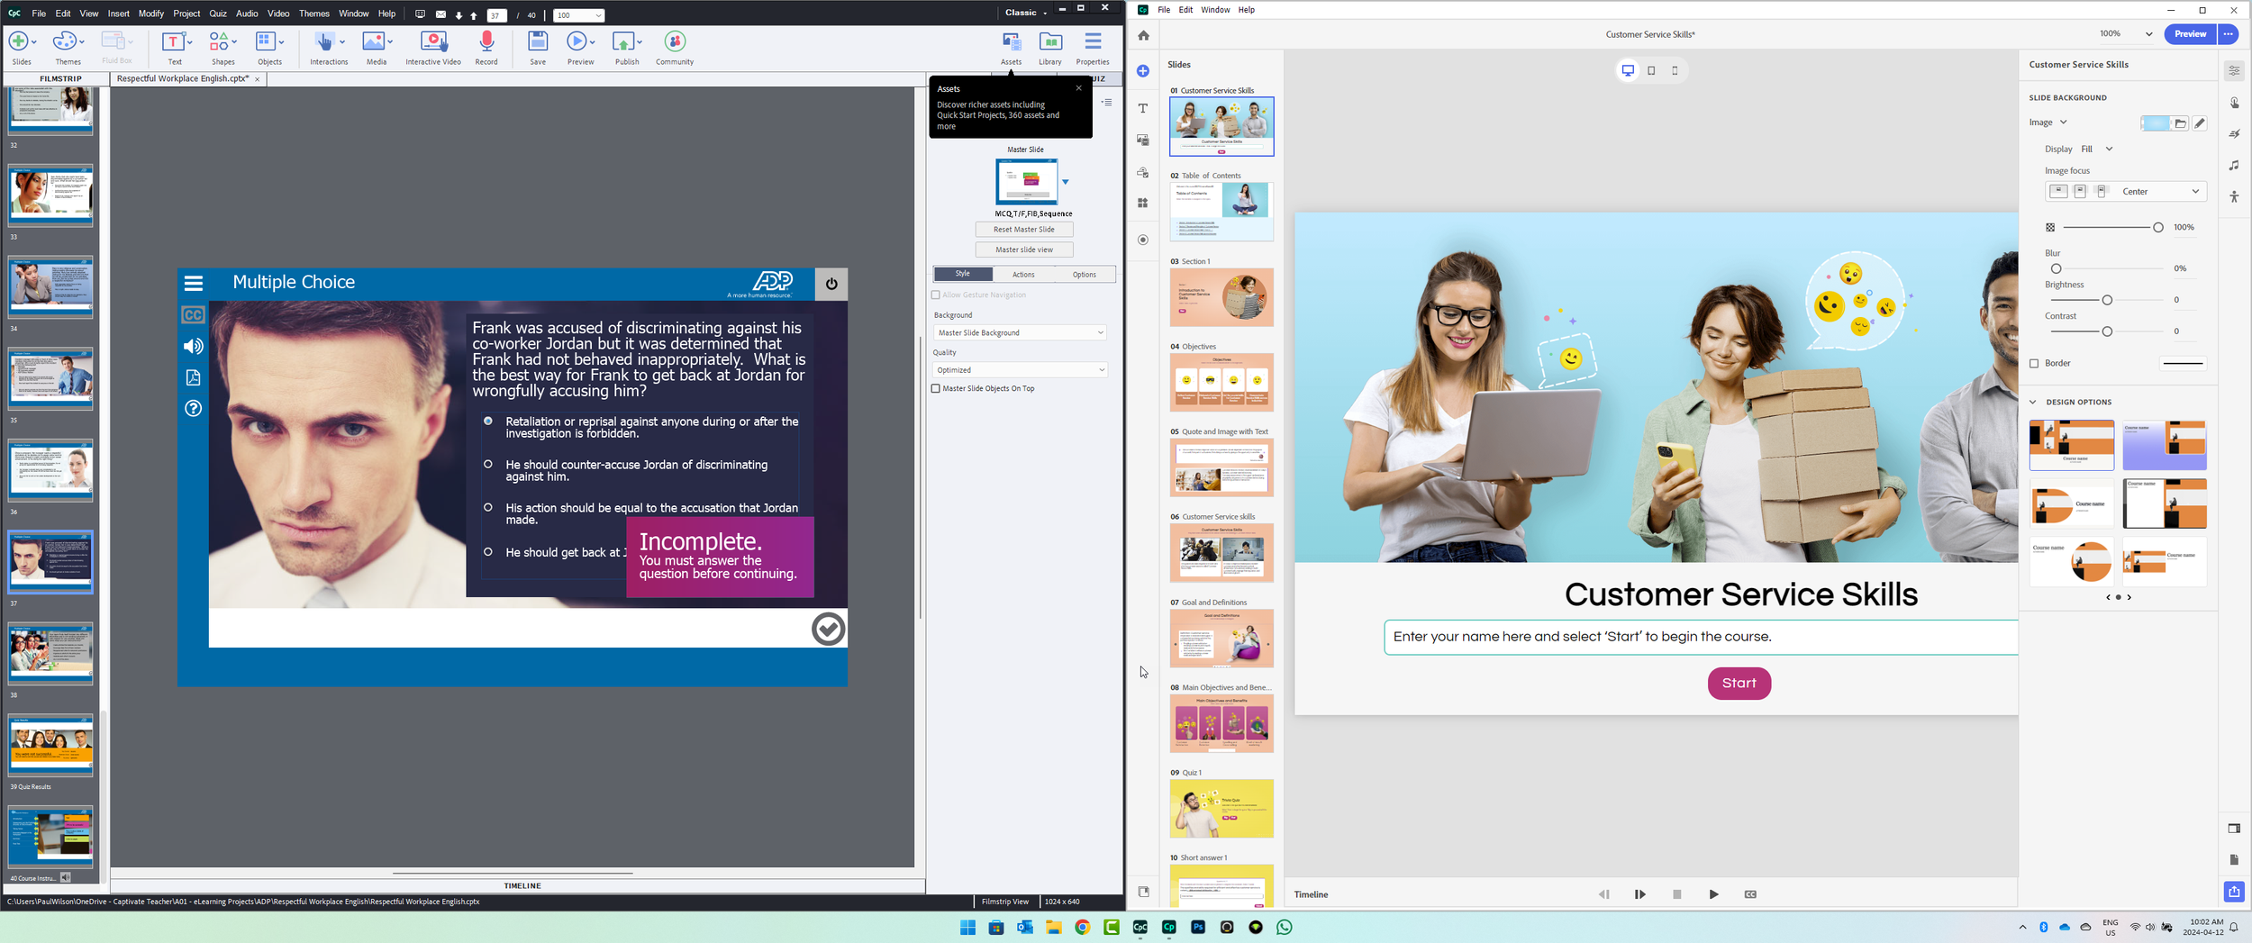The image size is (2252, 943).
Task: Click the pink Start button on the slide
Action: (1739, 684)
